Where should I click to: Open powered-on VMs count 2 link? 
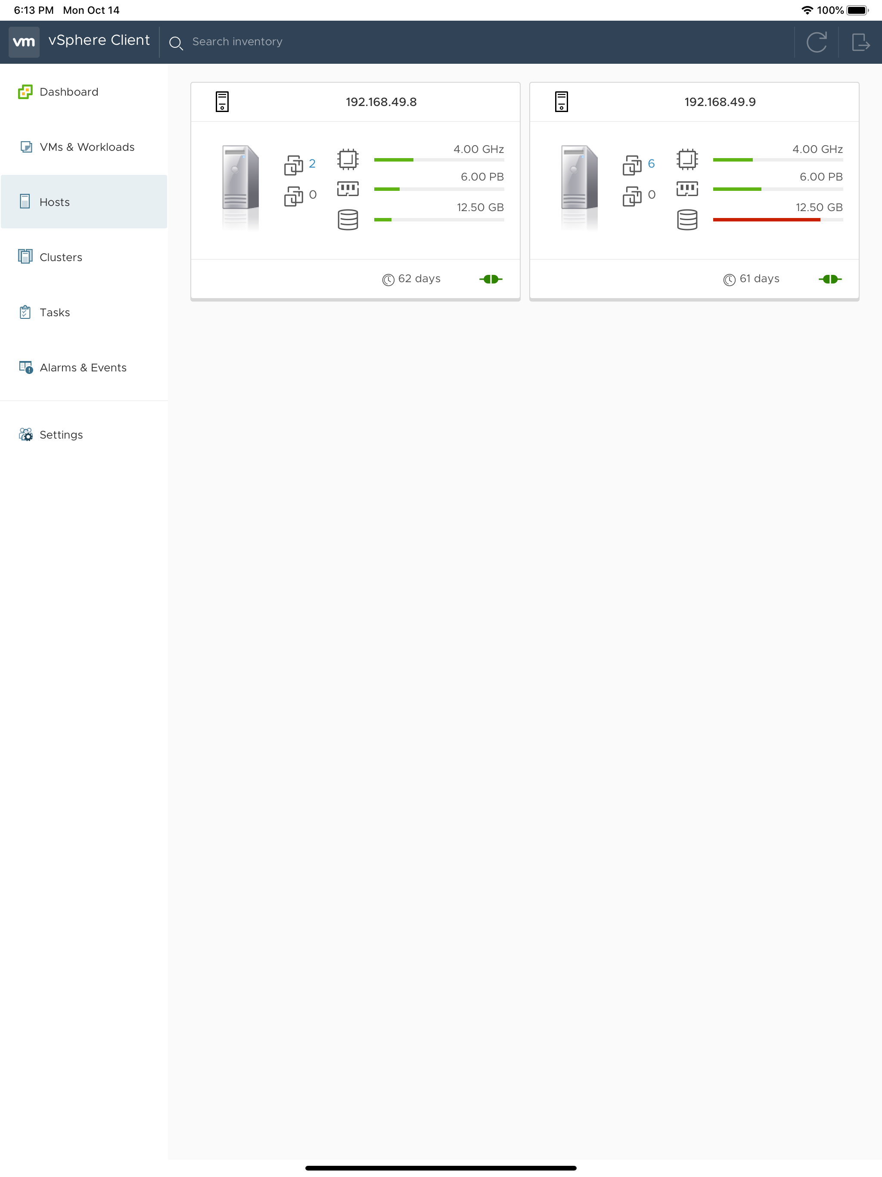312,164
